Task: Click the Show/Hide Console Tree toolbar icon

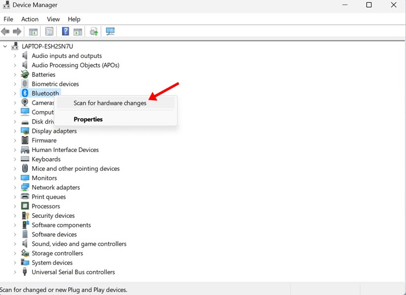Action: click(33, 31)
